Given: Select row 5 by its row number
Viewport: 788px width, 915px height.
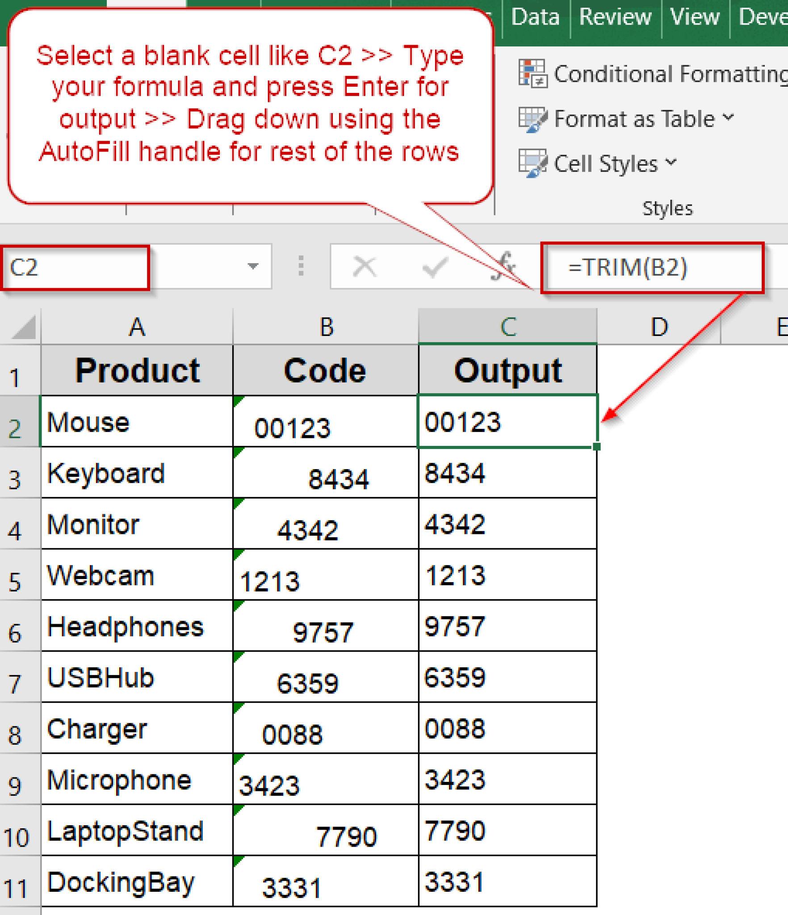Looking at the screenshot, I should tap(19, 575).
